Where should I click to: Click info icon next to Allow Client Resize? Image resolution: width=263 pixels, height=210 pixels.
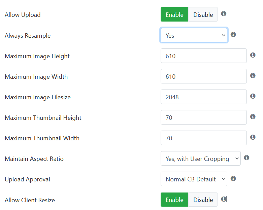[x=224, y=199]
